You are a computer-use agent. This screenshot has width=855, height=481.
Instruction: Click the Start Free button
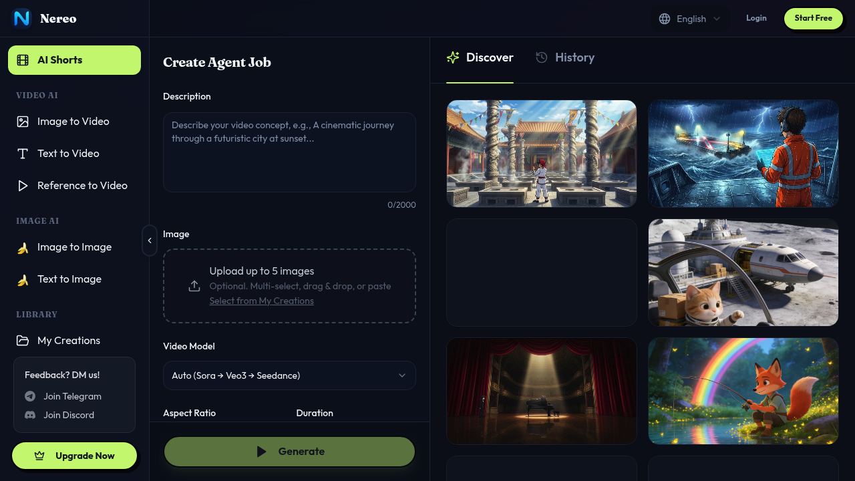[x=813, y=18]
